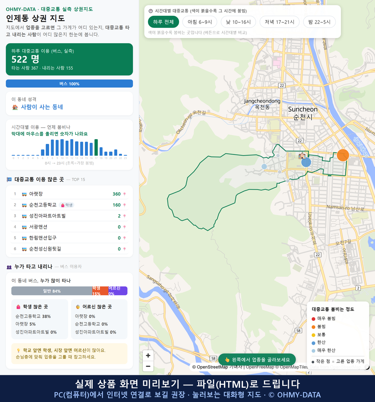Choose the 저녁 17~21시 time filter
375x402 pixels.
point(279,22)
